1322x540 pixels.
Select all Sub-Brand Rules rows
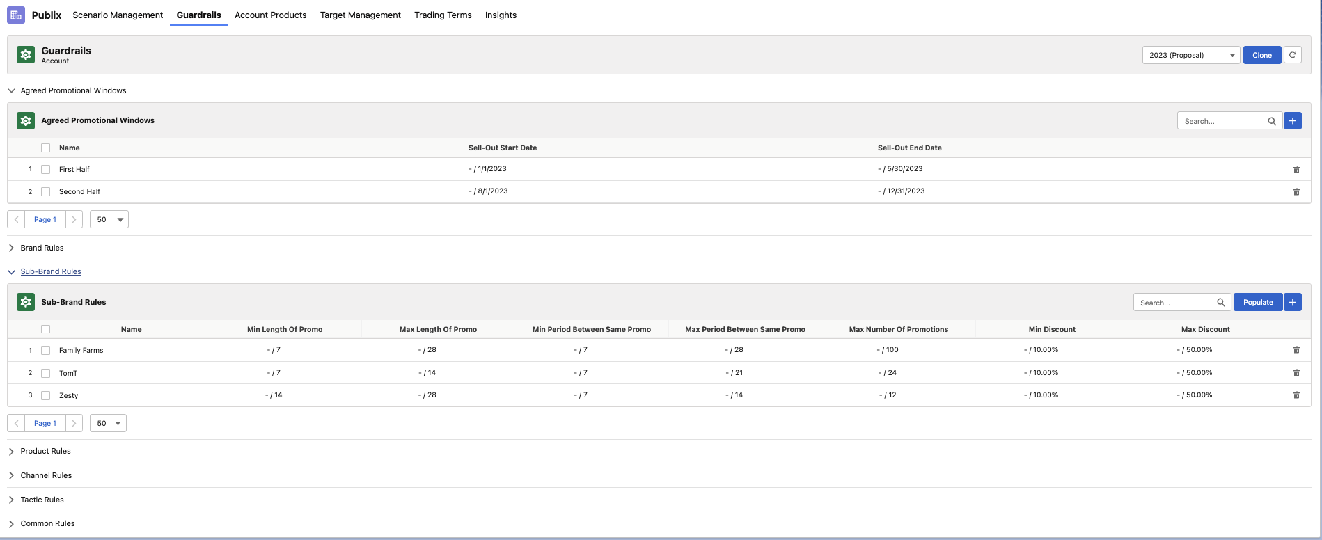point(46,329)
